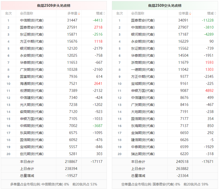Select 海通期货(代客) row name

click(32, 84)
